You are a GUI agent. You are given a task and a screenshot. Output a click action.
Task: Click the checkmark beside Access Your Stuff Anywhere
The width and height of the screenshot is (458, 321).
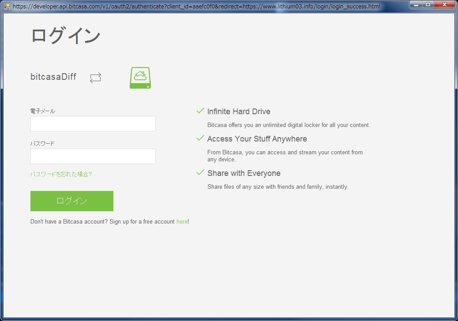pos(200,138)
